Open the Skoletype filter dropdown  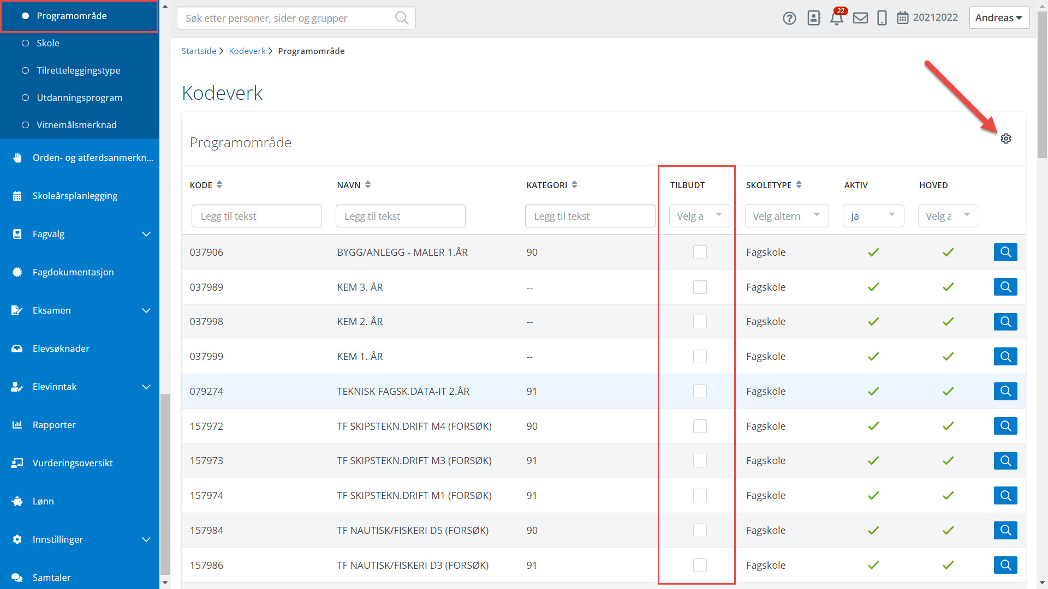(787, 216)
